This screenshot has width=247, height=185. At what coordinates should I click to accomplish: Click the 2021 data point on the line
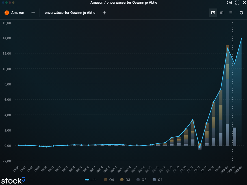tap(192, 120)
